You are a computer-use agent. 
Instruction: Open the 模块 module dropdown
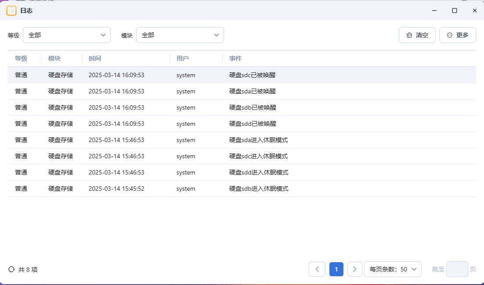[x=180, y=35]
